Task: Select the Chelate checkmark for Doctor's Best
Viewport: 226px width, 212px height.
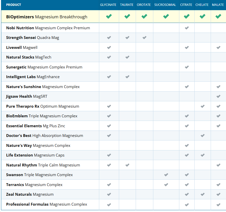Action: click(x=203, y=136)
